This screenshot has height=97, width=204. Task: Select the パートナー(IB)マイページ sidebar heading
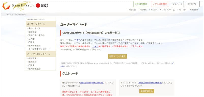click(41, 54)
